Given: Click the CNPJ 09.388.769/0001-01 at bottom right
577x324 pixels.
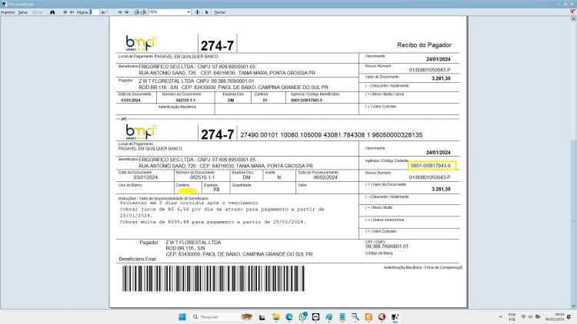Looking at the screenshot, I should pyautogui.click(x=387, y=246).
